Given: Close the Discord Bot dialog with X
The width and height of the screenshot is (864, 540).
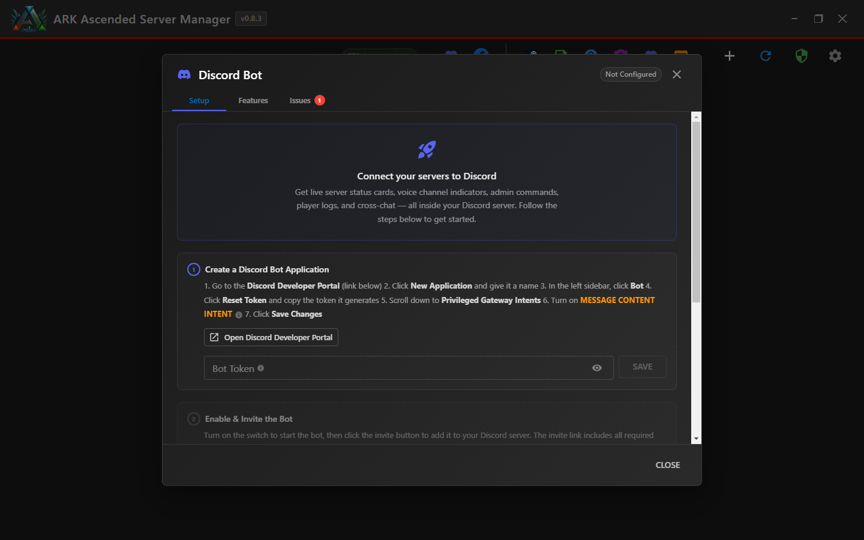Looking at the screenshot, I should click(x=677, y=74).
